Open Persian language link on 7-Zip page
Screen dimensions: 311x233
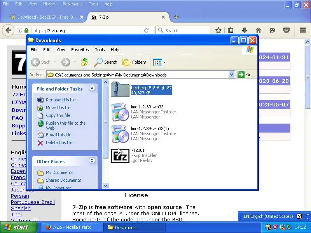[20, 196]
